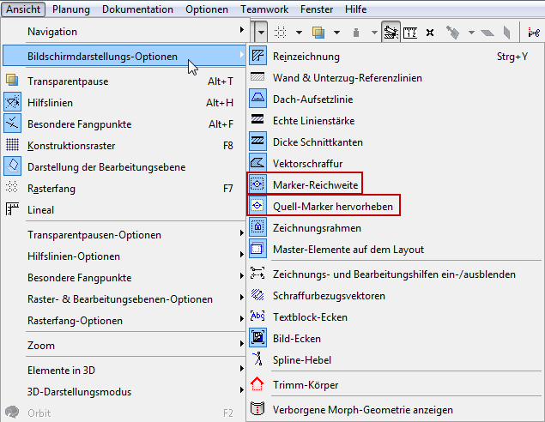The image size is (545, 422).
Task: Expand 3D-Darstellungsmodus submenu
Action: click(x=124, y=392)
